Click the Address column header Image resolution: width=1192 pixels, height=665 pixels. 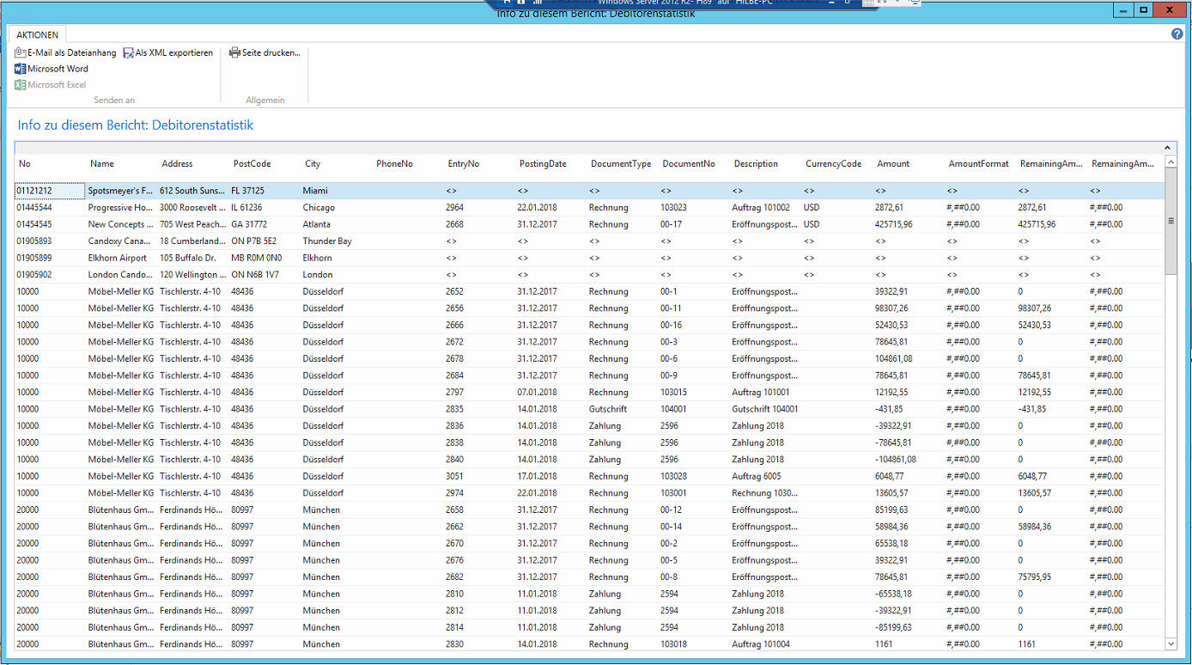[177, 164]
